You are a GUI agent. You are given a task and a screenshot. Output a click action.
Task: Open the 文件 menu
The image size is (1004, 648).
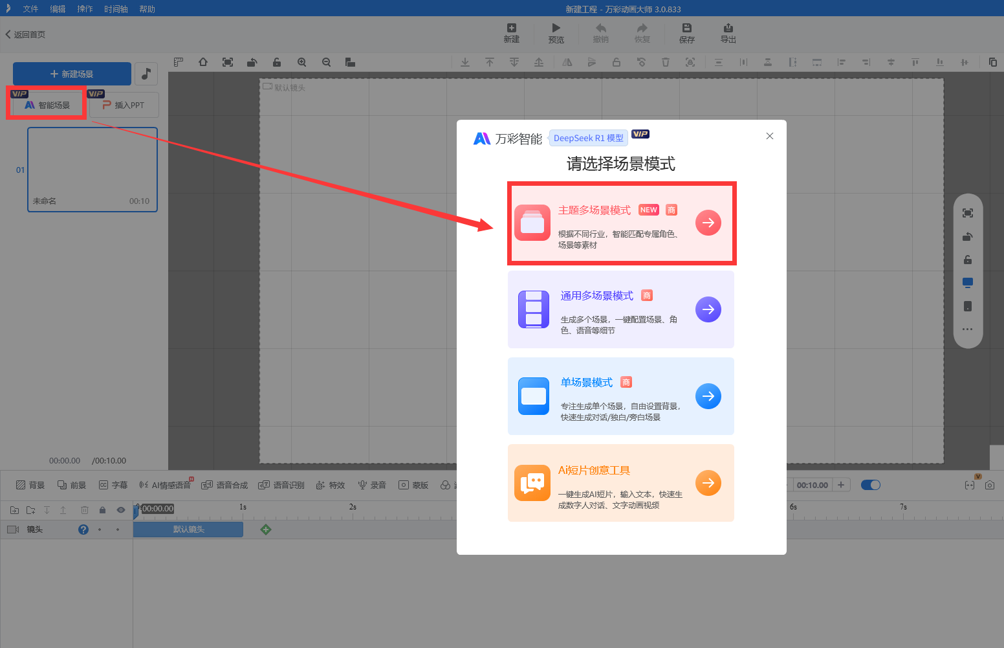tap(30, 9)
